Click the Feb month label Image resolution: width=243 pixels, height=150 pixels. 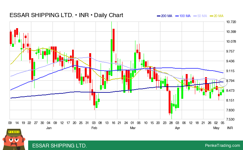(94, 128)
